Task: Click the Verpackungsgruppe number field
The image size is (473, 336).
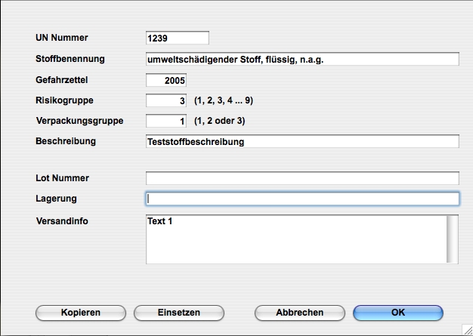Action: click(166, 121)
